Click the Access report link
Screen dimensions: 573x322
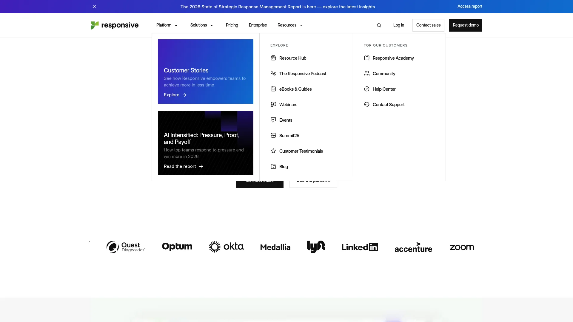470,6
